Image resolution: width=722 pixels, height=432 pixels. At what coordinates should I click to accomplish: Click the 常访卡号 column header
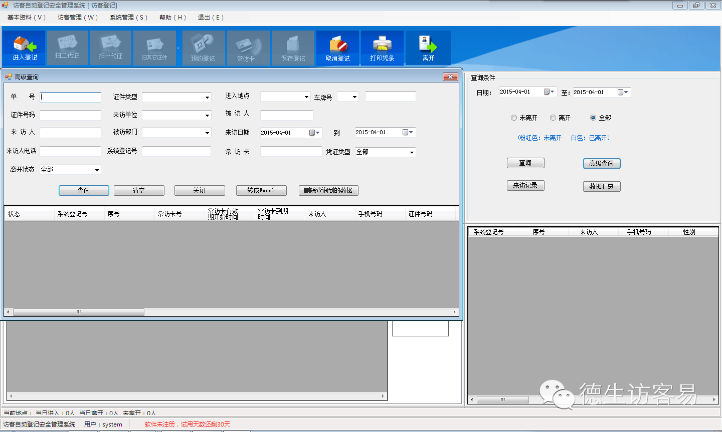point(179,214)
